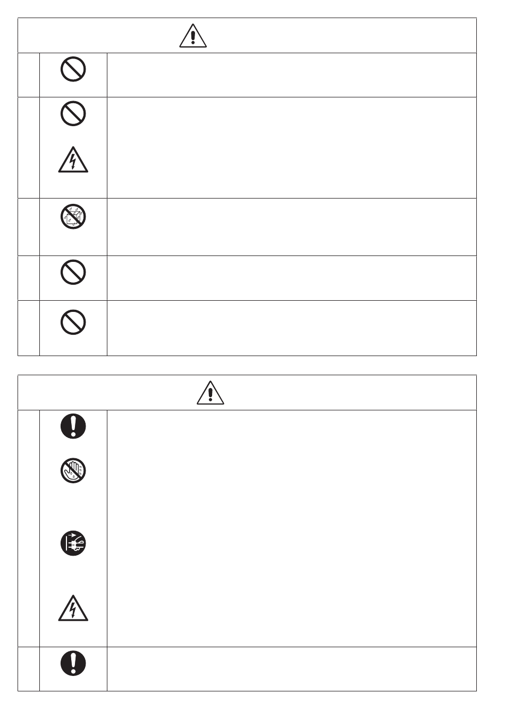Viewport: 505px width, 726px height.
Task: Select the unplug power cord icon
Action: [x=73, y=544]
